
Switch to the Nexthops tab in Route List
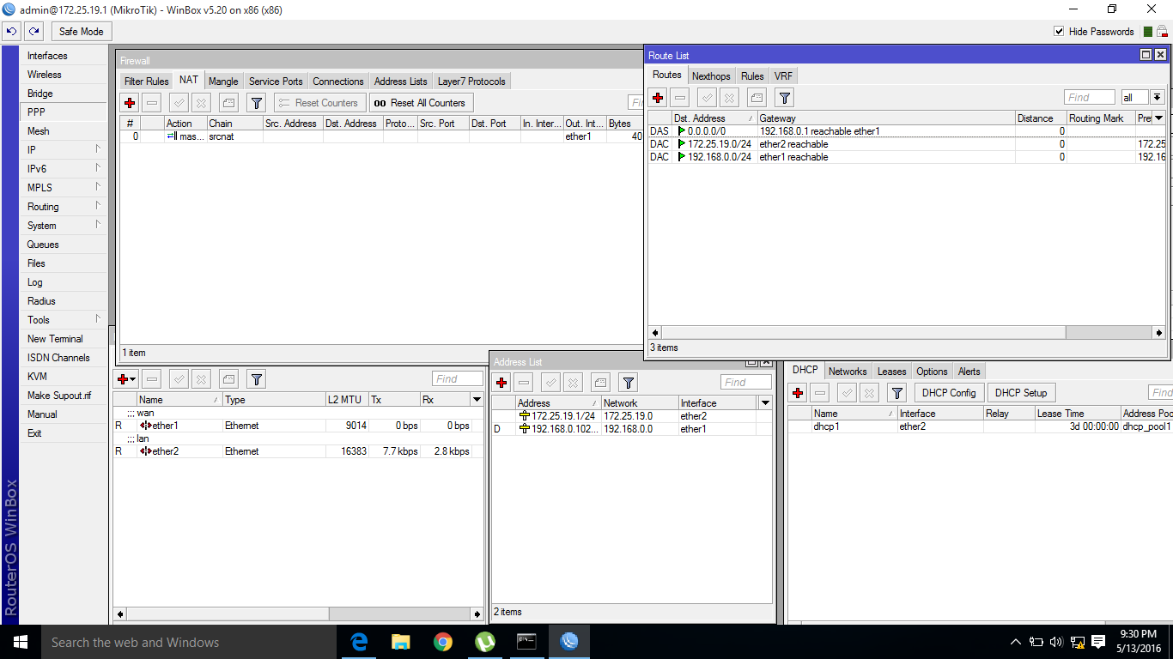[711, 76]
